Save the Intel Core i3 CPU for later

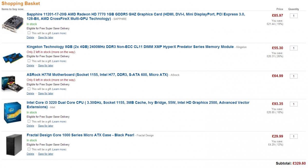tap(46, 126)
